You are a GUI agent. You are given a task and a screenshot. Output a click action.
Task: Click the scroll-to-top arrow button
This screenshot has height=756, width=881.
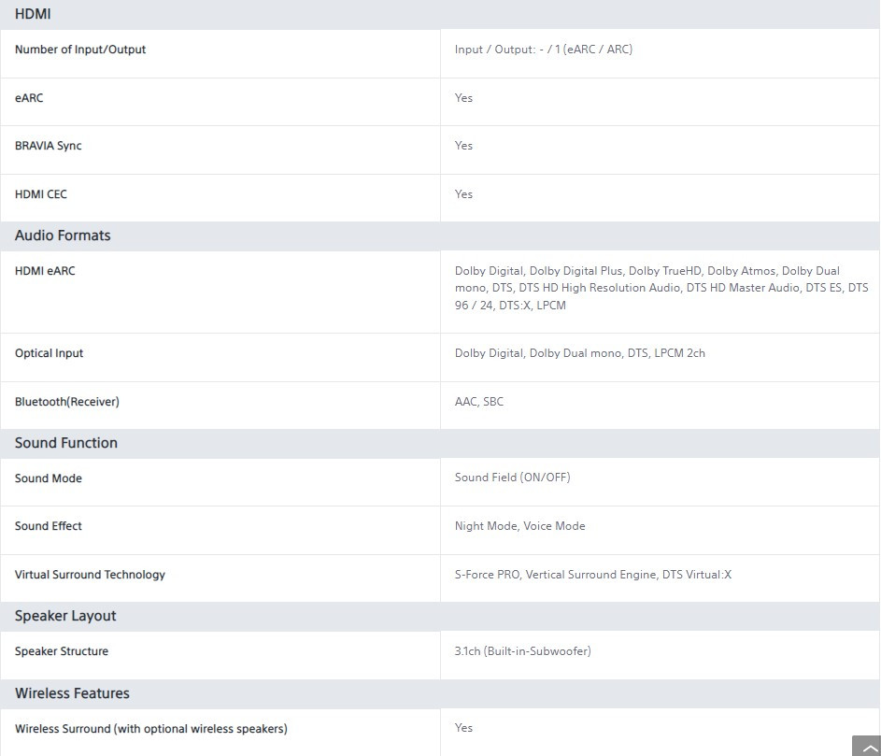(x=866, y=747)
